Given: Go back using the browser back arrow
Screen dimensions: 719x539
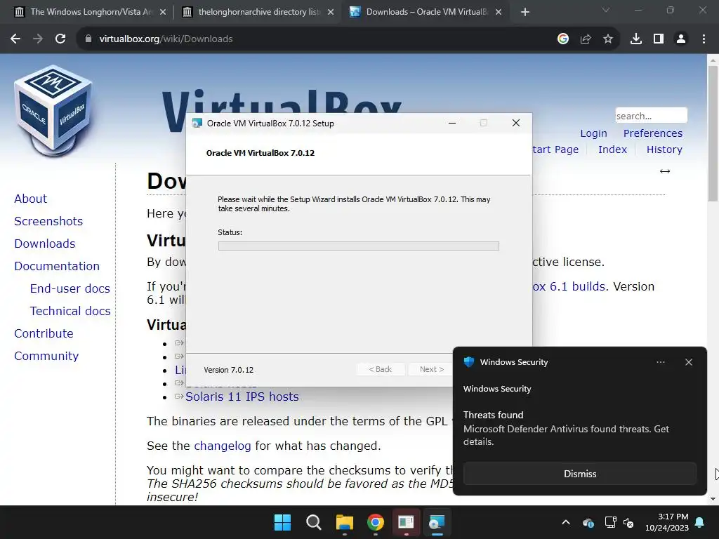Looking at the screenshot, I should 15,39.
